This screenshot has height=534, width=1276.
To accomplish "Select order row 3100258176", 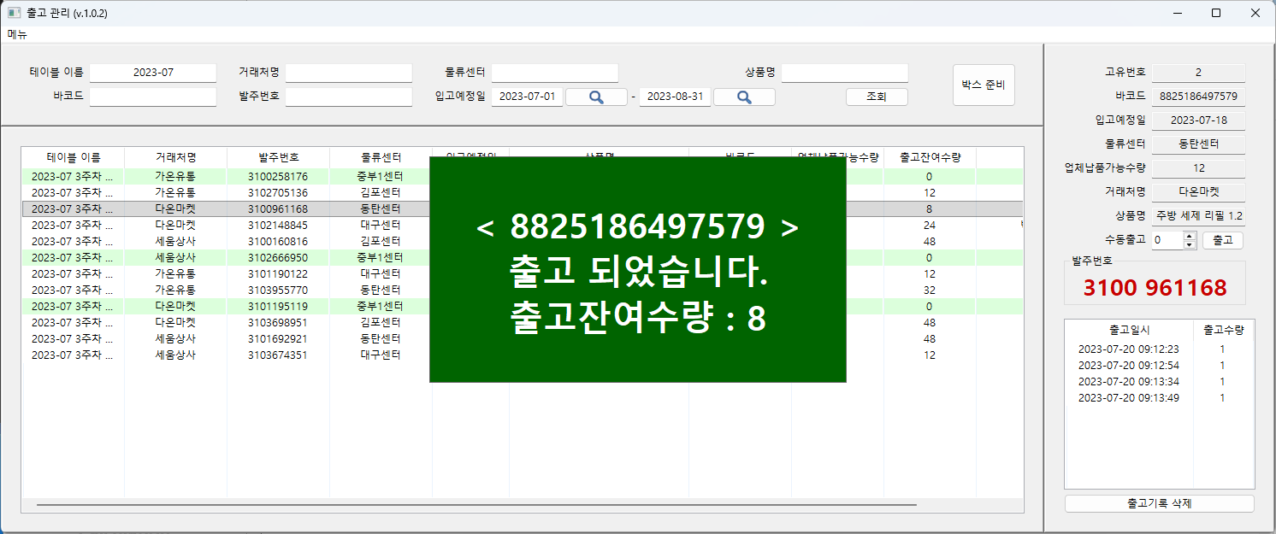I will point(523,177).
